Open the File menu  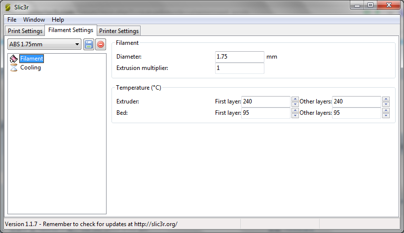[x=12, y=20]
